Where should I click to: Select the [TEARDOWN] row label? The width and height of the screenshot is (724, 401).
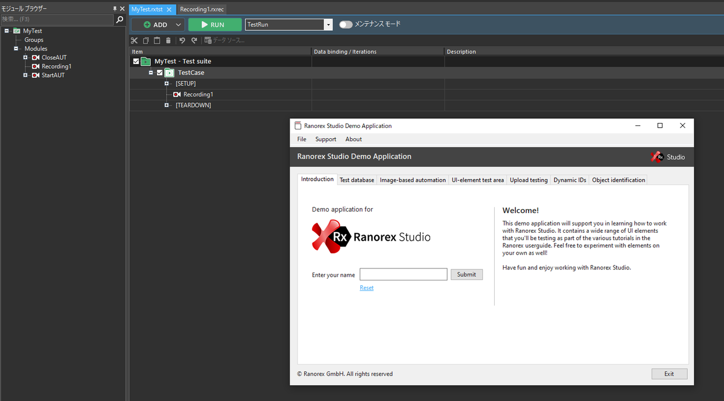[x=193, y=105]
